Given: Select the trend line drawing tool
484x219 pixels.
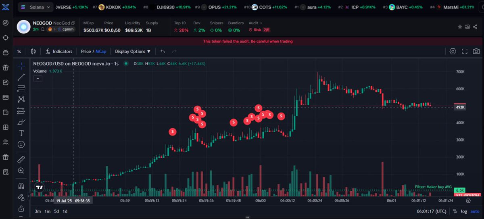Looking at the screenshot, I should coord(21,77).
